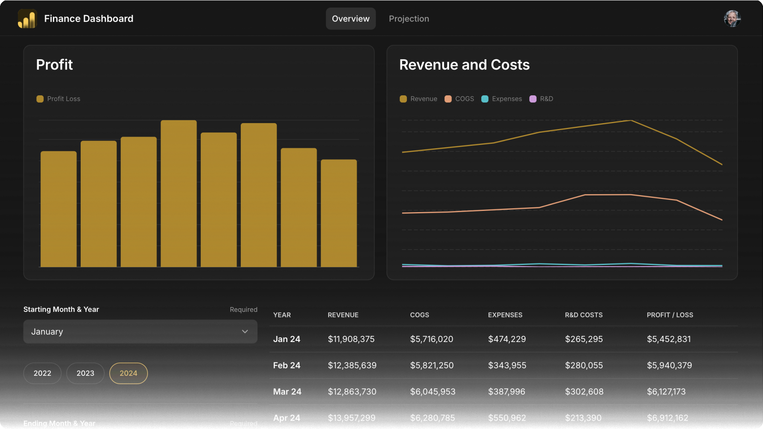
Task: Click R&D cost value $265,295
Action: click(584, 339)
